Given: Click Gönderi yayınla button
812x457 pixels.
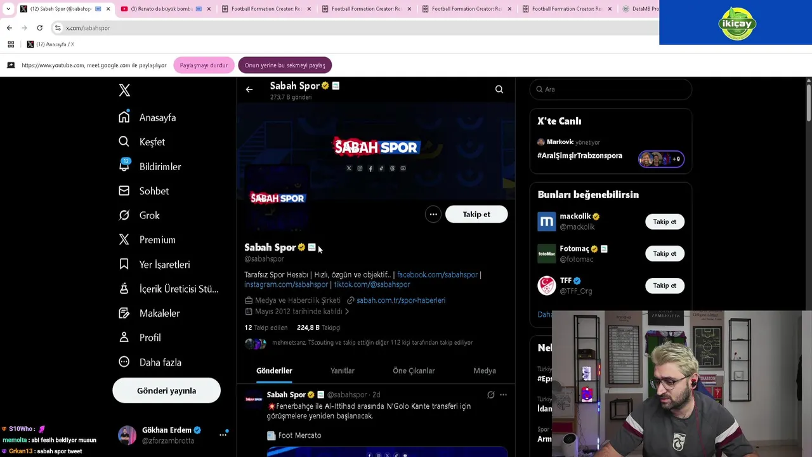Looking at the screenshot, I should (x=167, y=390).
